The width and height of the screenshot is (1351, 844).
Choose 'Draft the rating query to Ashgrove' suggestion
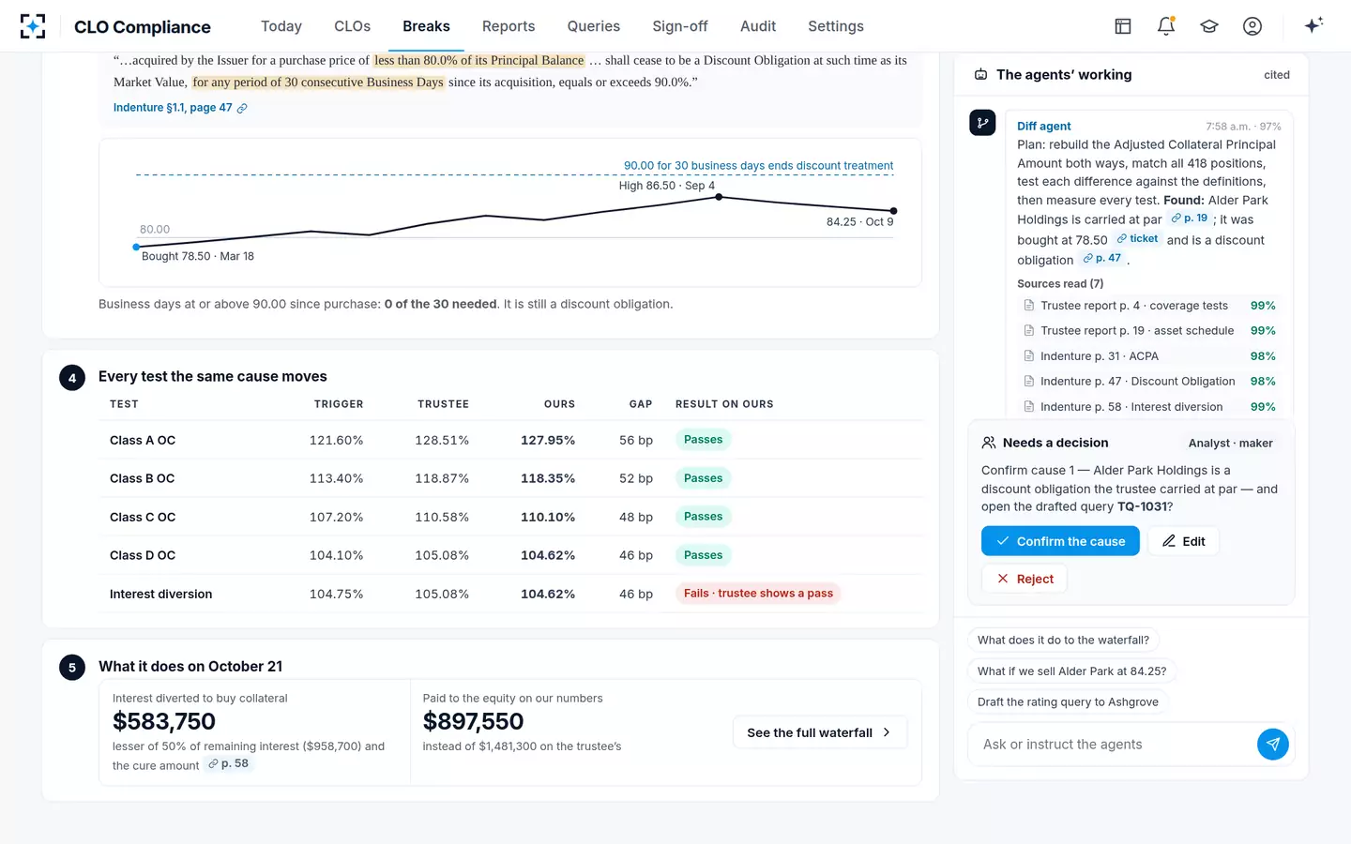[x=1068, y=702]
